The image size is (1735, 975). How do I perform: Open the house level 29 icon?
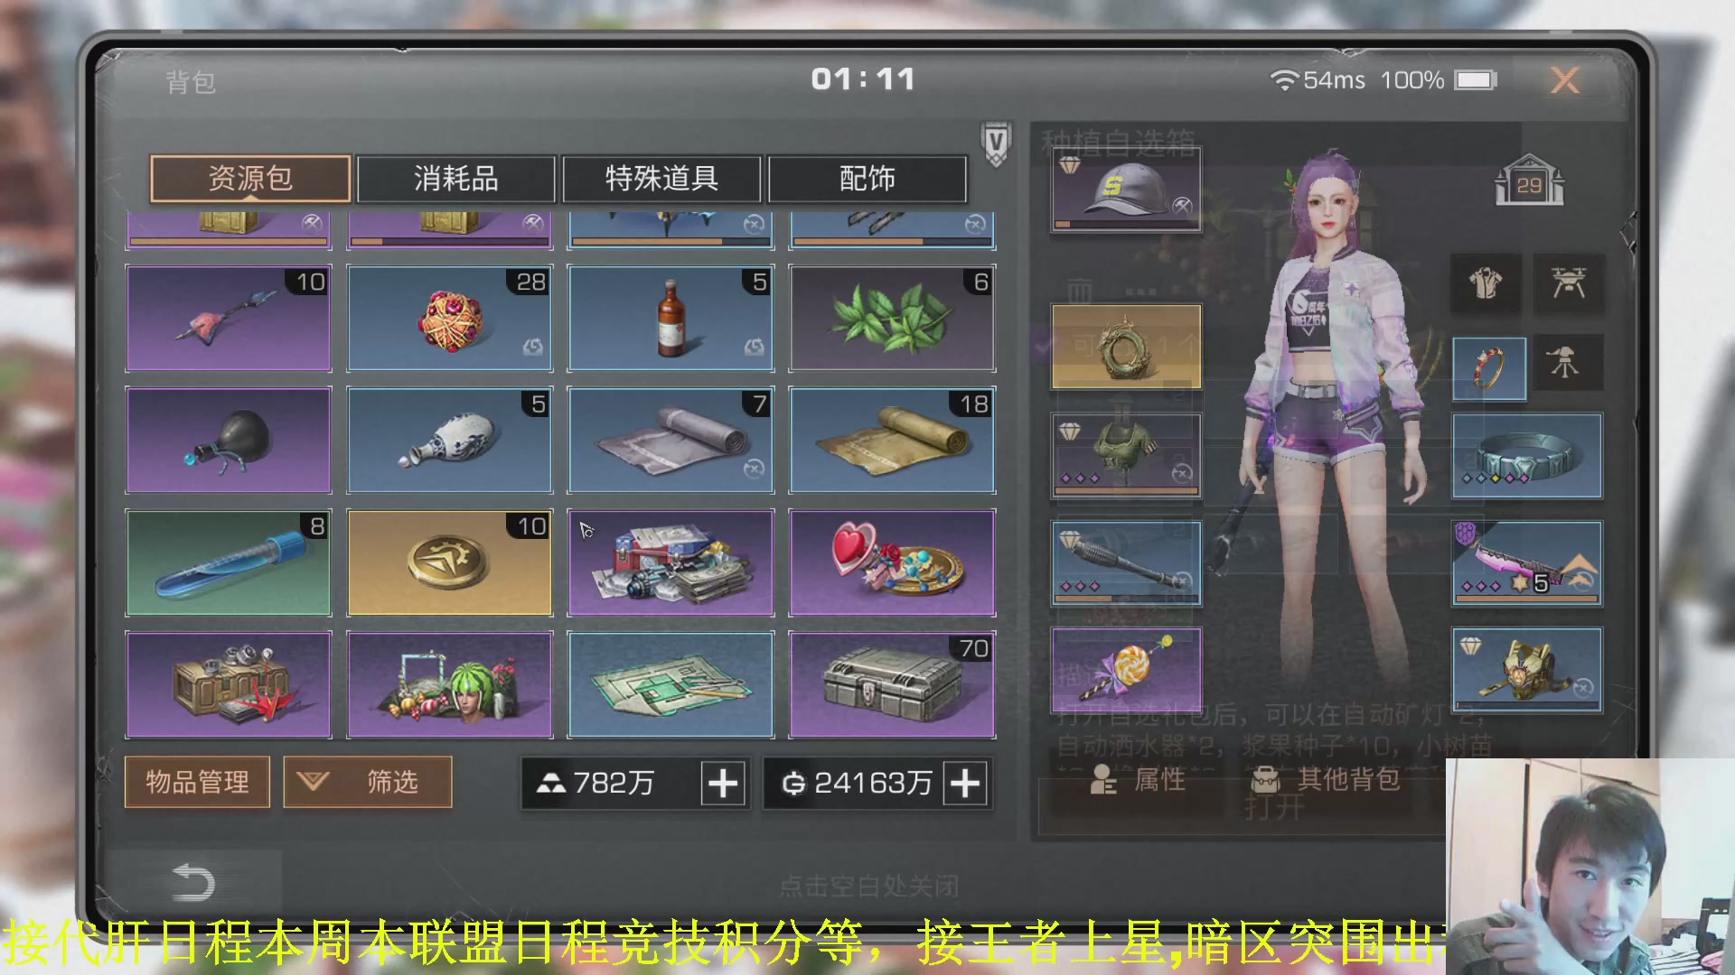[x=1529, y=181]
